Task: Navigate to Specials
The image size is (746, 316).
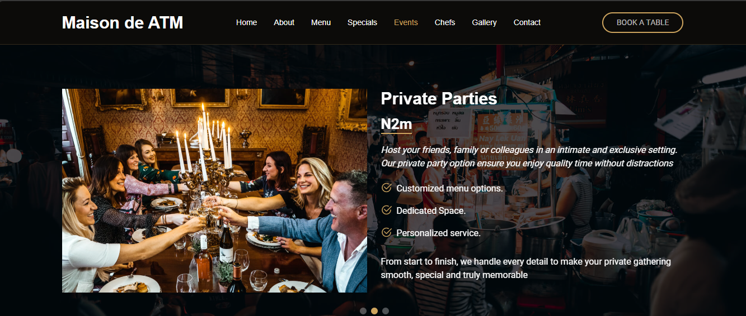Action: (x=363, y=22)
